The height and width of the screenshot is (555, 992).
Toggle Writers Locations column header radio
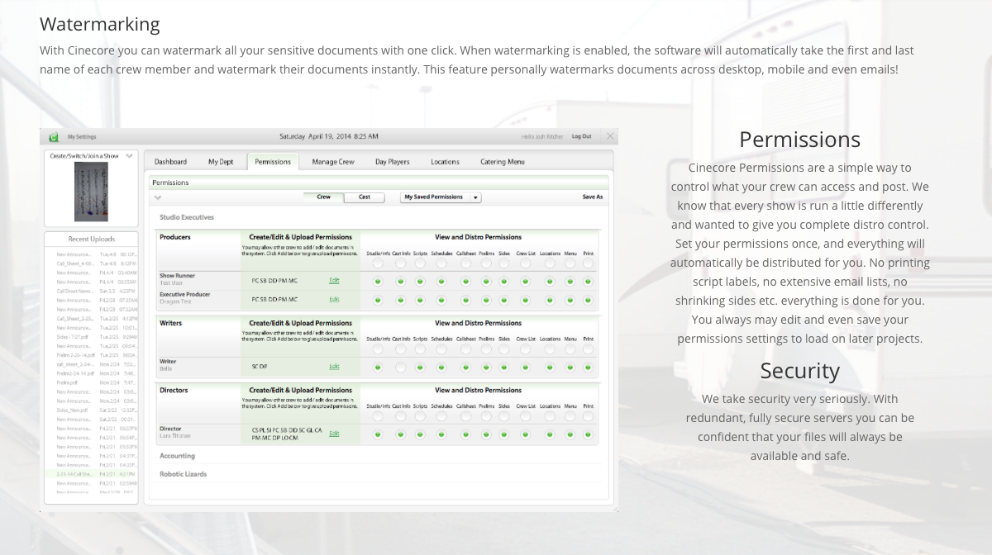click(x=550, y=349)
